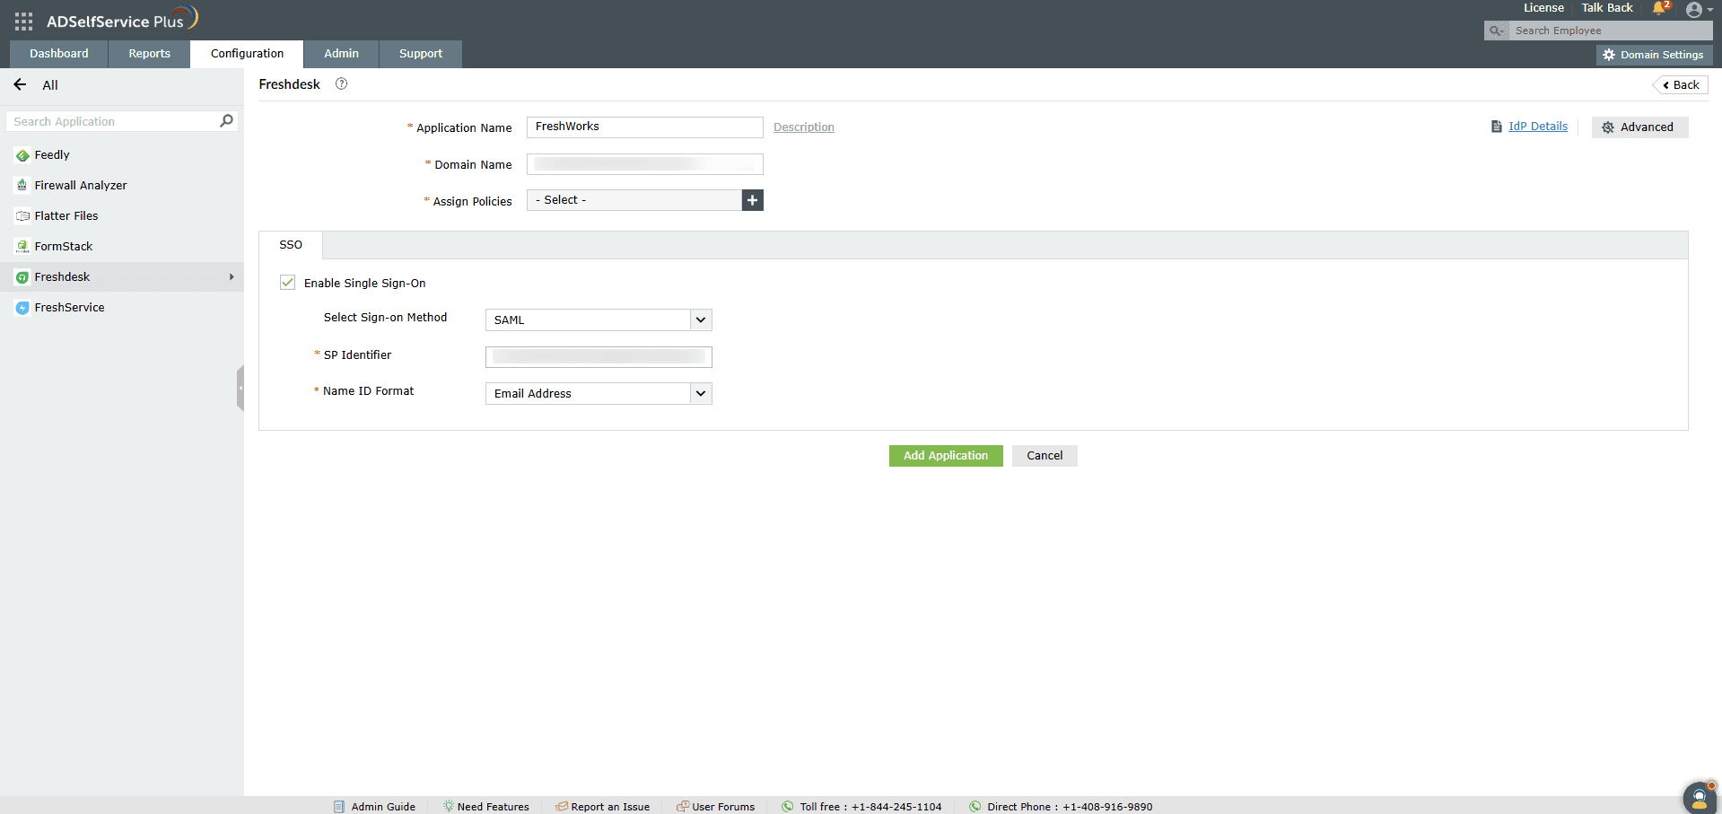Click the Add Application button
Viewport: 1722px width, 814px height.
[x=945, y=455]
